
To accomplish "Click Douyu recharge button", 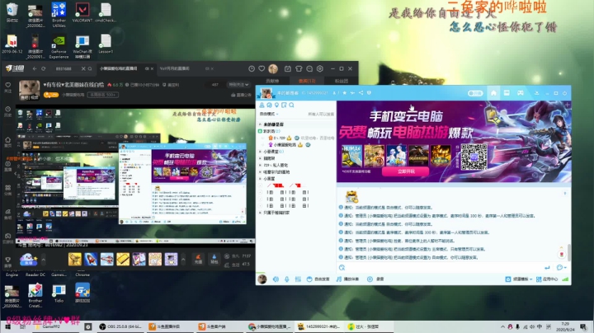I will 198,259.
